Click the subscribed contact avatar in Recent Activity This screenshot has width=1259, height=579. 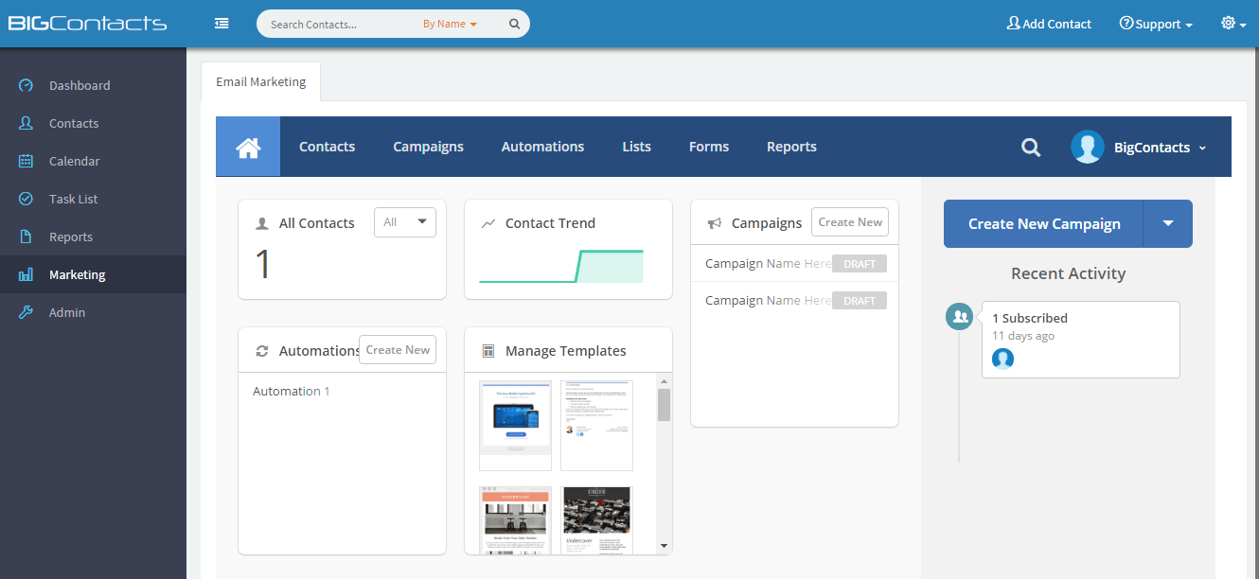[x=1002, y=359]
